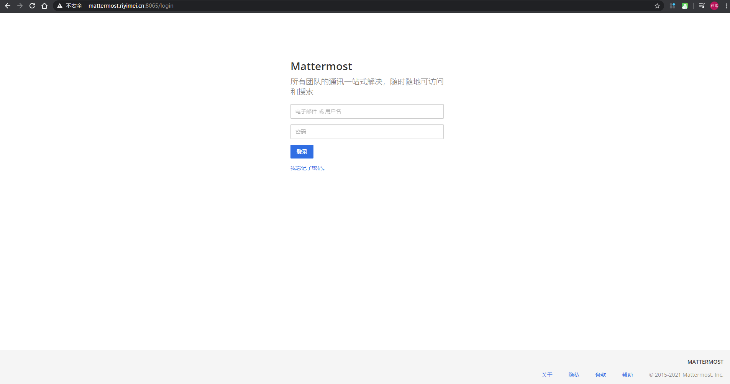Image resolution: width=730 pixels, height=384 pixels.
Task: Open the grey squares with blue diamond extension
Action: pos(673,6)
